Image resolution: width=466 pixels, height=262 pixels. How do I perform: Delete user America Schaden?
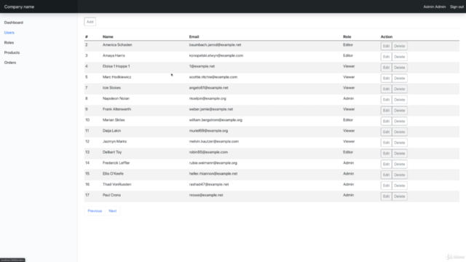[400, 46]
